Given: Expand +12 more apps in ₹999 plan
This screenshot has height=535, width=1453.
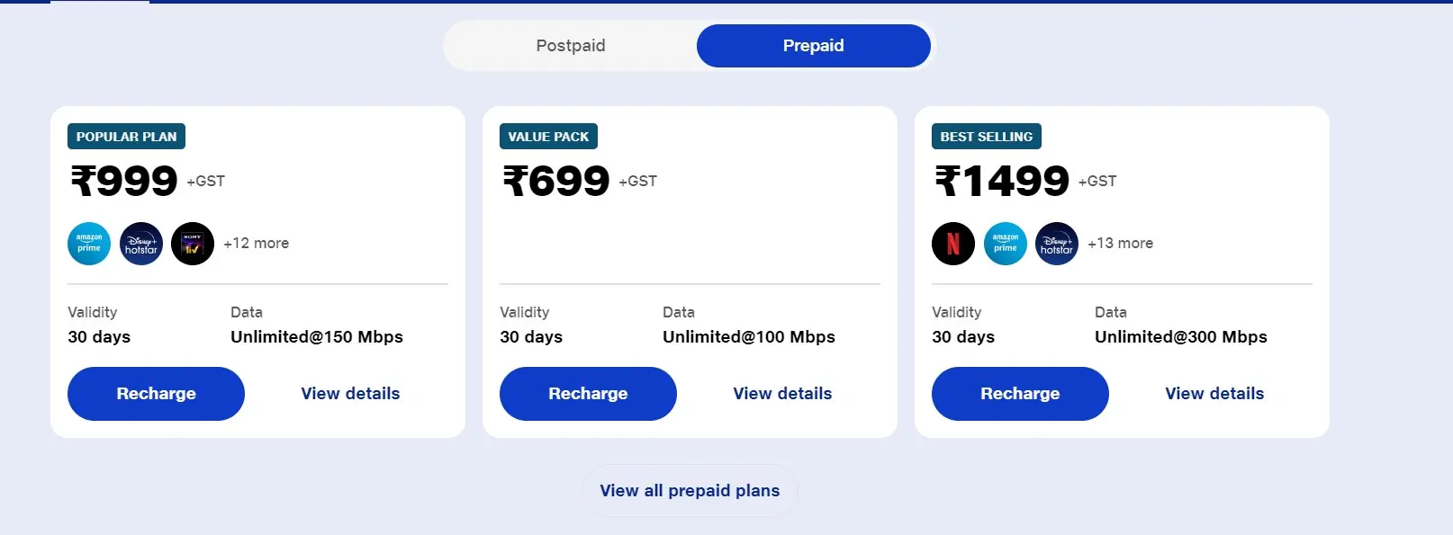Looking at the screenshot, I should coord(257,244).
